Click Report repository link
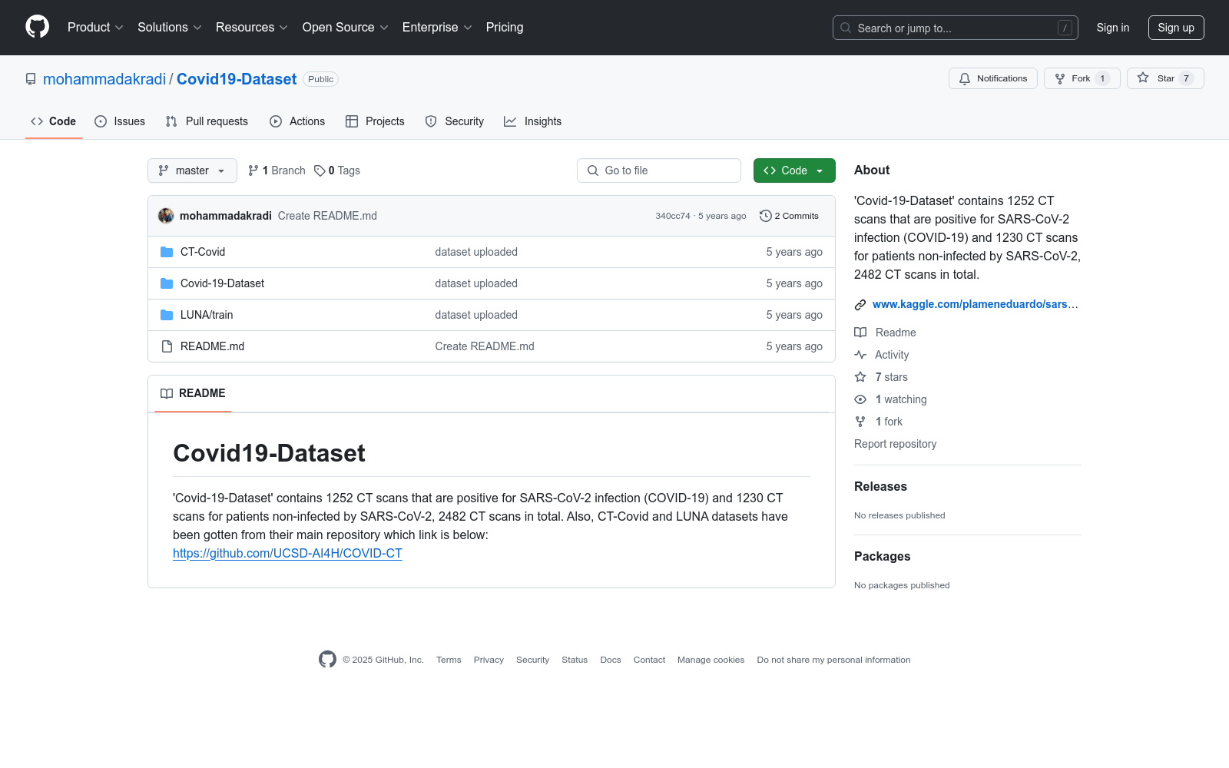 pos(895,444)
